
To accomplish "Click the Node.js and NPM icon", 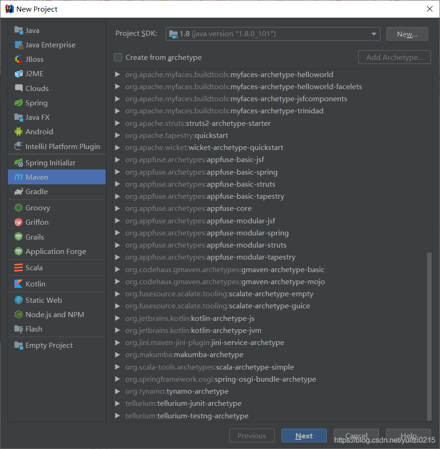I will coord(19,314).
